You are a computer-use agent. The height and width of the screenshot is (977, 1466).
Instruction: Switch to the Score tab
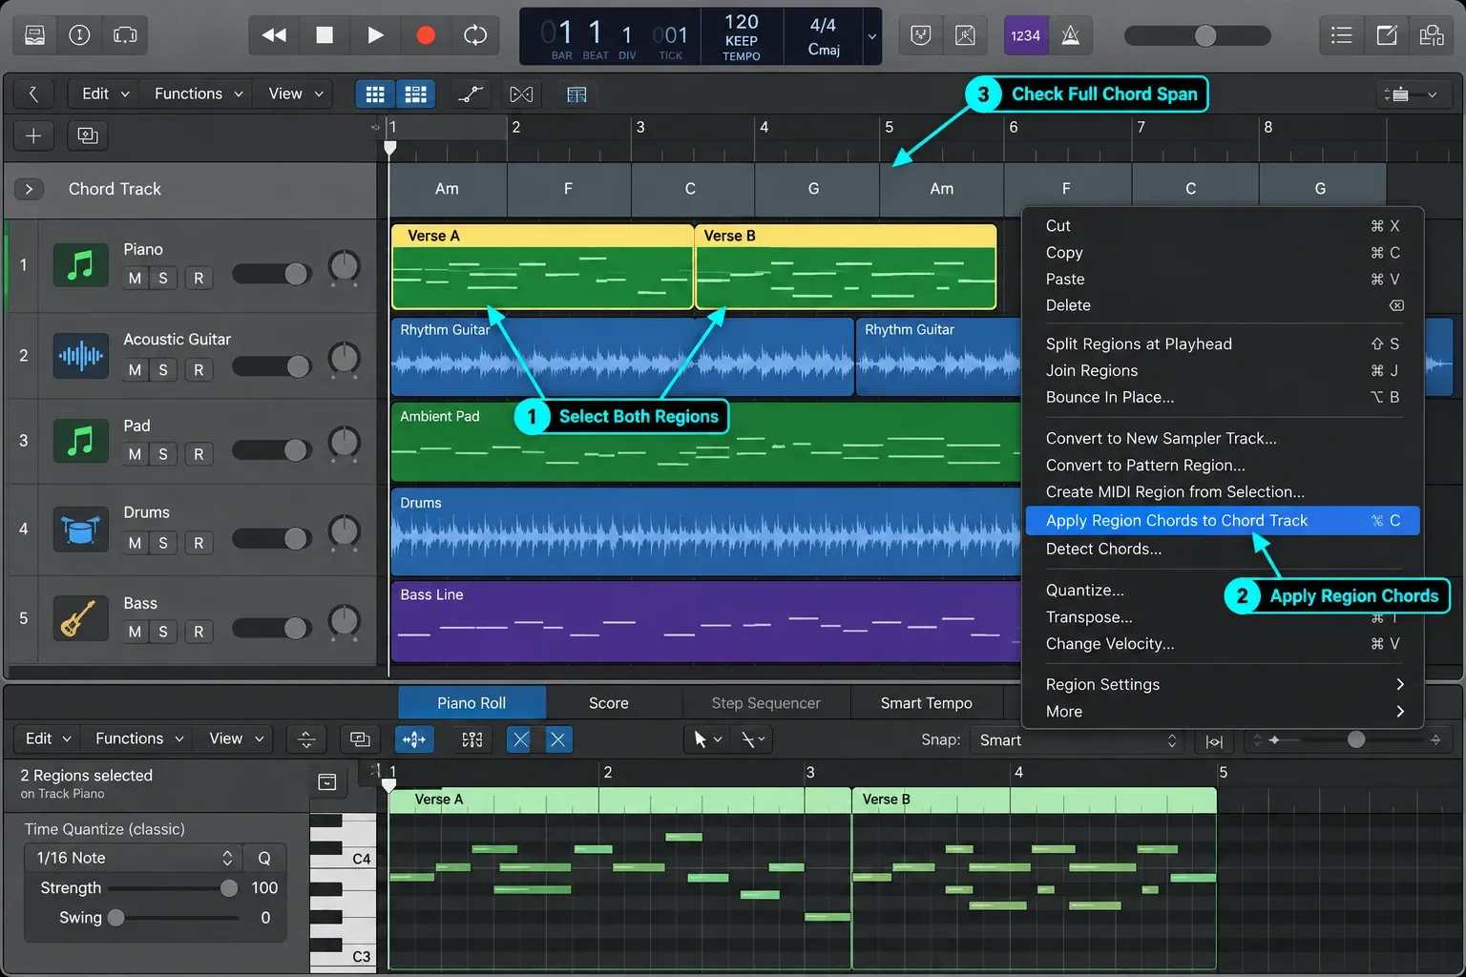click(609, 703)
